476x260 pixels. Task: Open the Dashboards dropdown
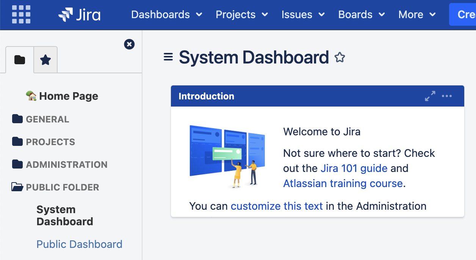[167, 14]
